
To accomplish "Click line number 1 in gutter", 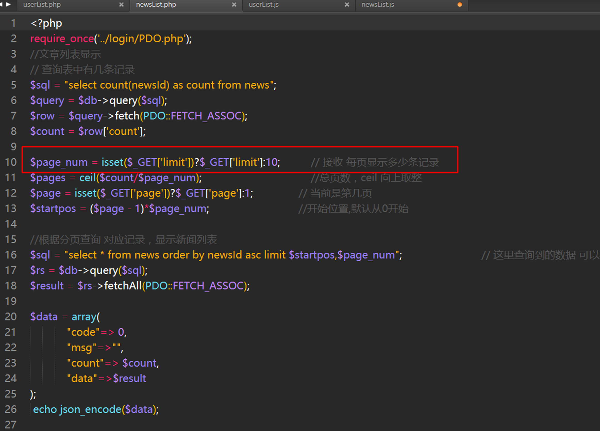I will point(13,23).
